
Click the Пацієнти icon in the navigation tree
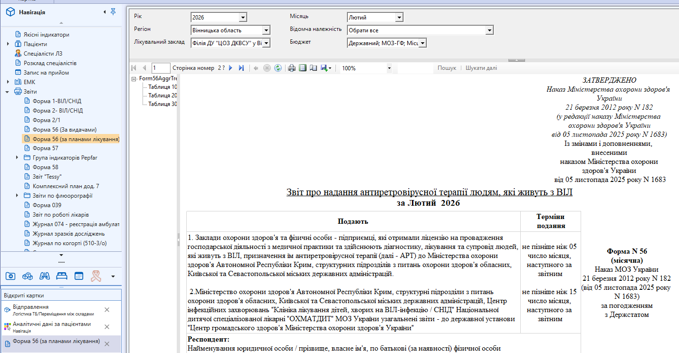(18, 44)
